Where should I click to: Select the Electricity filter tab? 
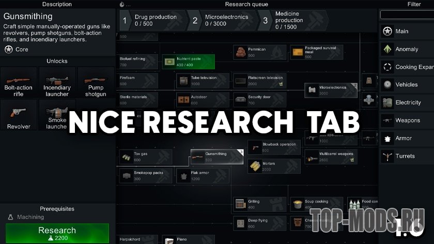(407, 102)
